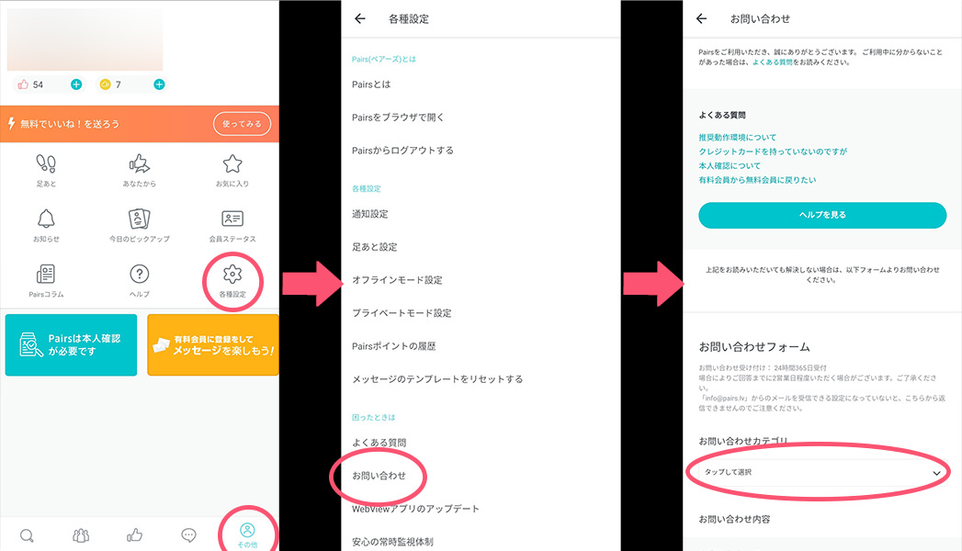Open the タップして選択 category dropdown

[x=822, y=473]
